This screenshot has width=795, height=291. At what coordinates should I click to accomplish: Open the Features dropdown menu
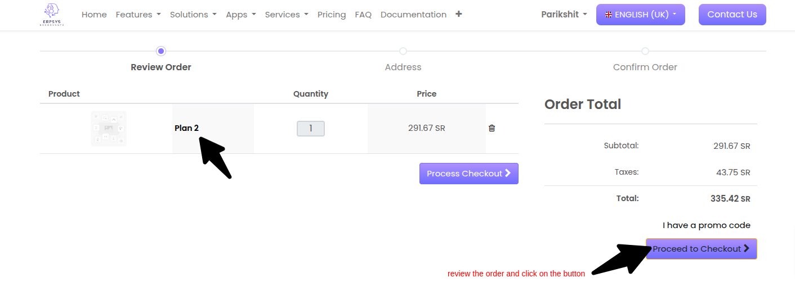tap(138, 15)
